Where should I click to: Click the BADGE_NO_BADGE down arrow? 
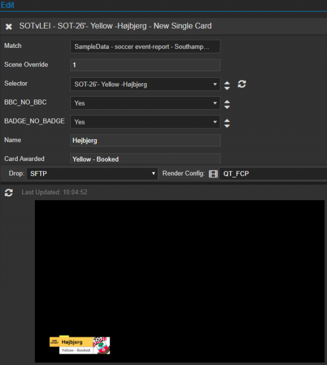(227, 125)
